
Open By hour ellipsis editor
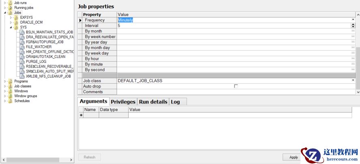(x=353, y=58)
